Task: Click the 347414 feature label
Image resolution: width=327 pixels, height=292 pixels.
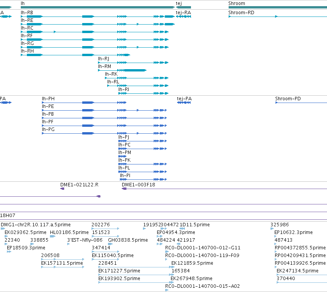Action: 101,248
